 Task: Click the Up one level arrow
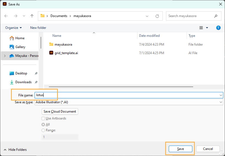32,16
